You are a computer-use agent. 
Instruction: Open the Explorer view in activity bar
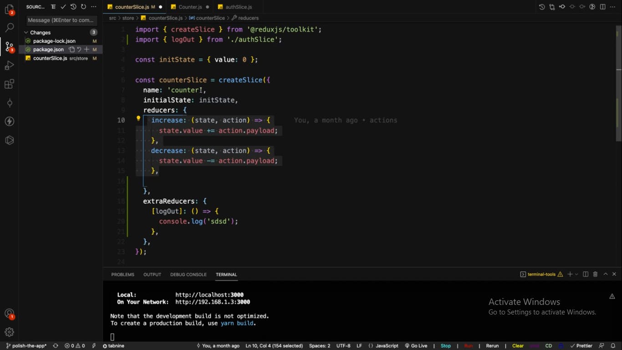pos(9,9)
